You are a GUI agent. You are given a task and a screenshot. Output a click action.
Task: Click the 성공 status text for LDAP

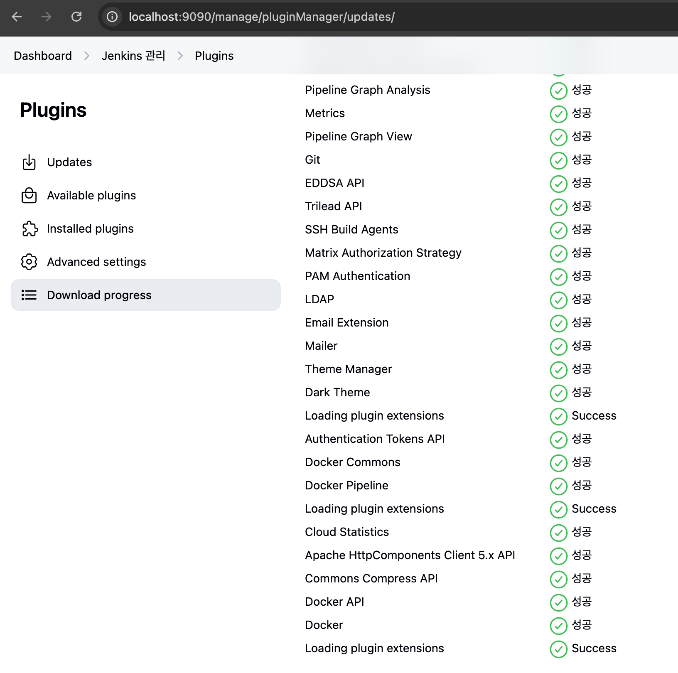[x=582, y=299]
